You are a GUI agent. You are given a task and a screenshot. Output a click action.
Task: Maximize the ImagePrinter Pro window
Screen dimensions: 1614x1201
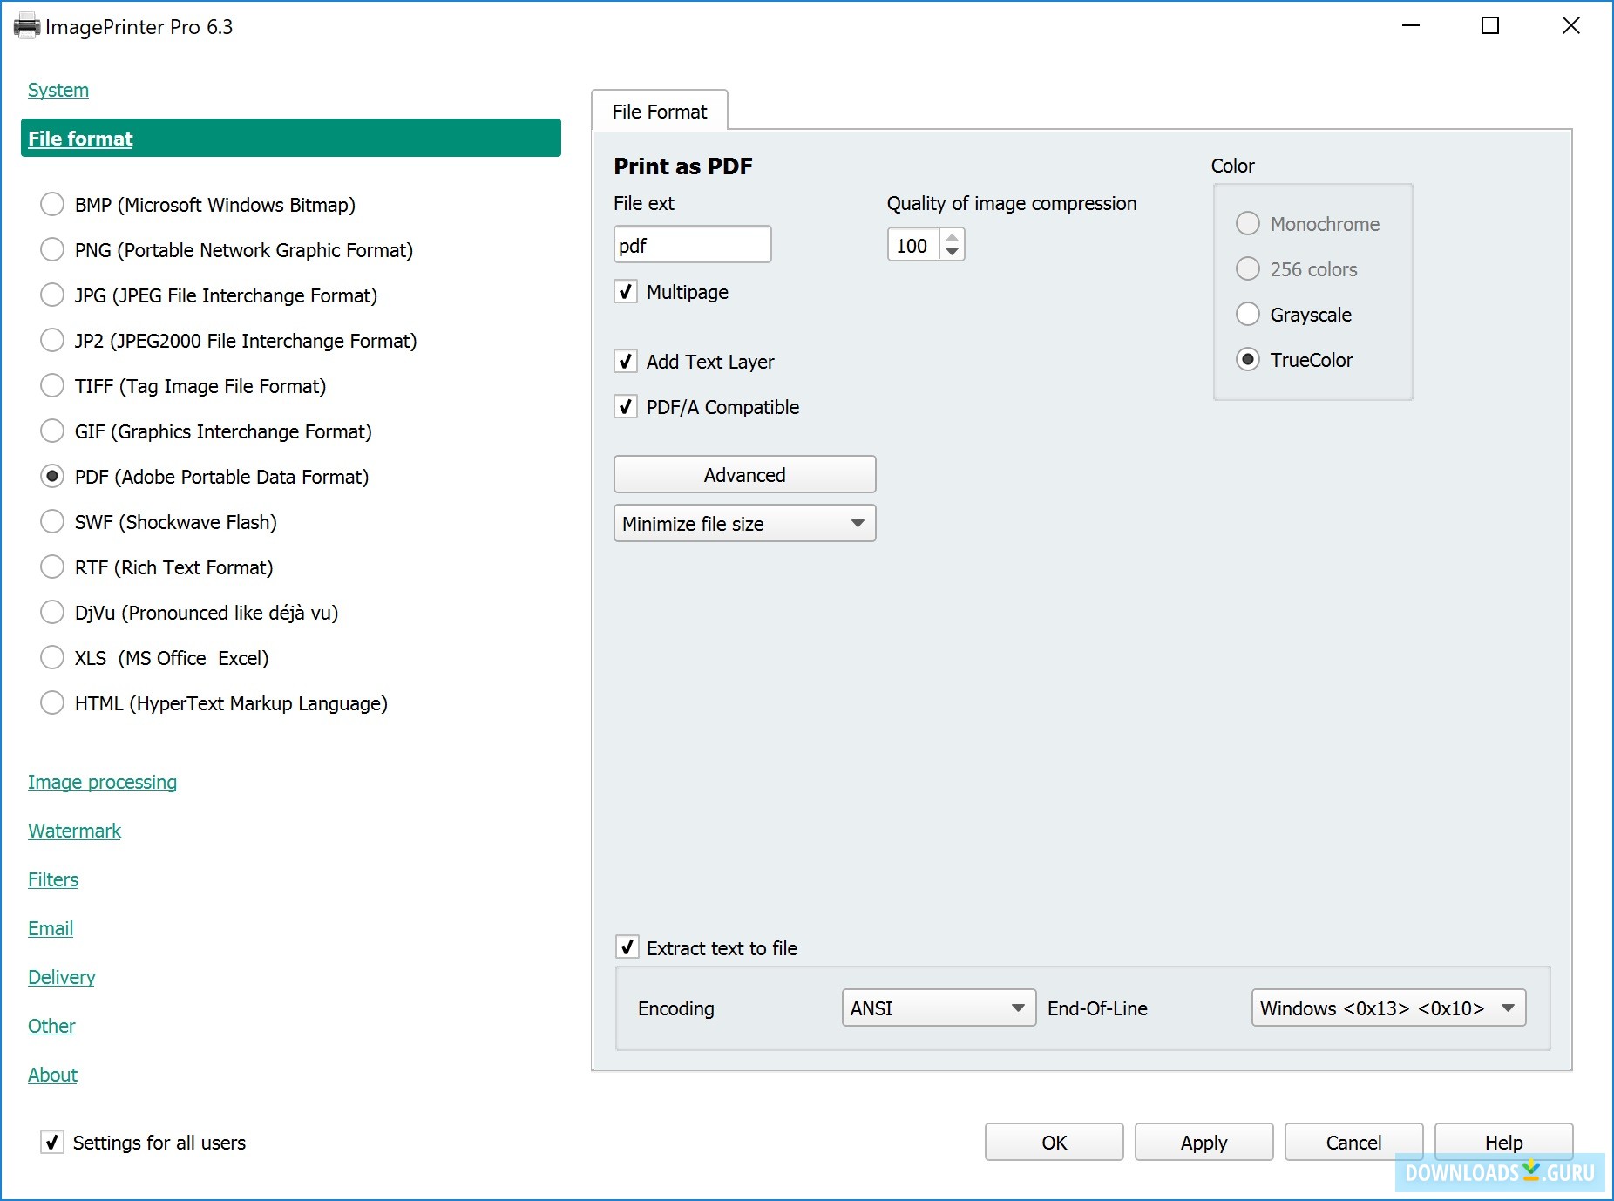(1490, 26)
